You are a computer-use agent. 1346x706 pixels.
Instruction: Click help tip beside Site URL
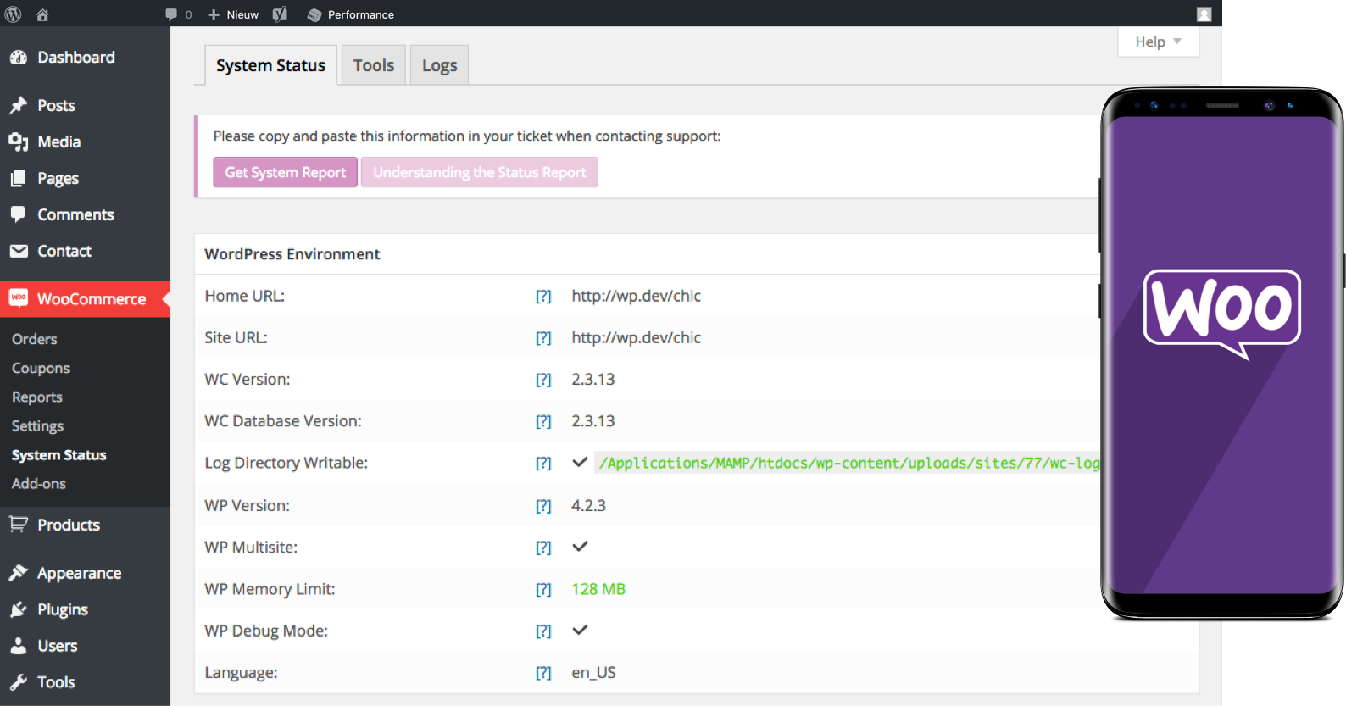pyautogui.click(x=543, y=337)
